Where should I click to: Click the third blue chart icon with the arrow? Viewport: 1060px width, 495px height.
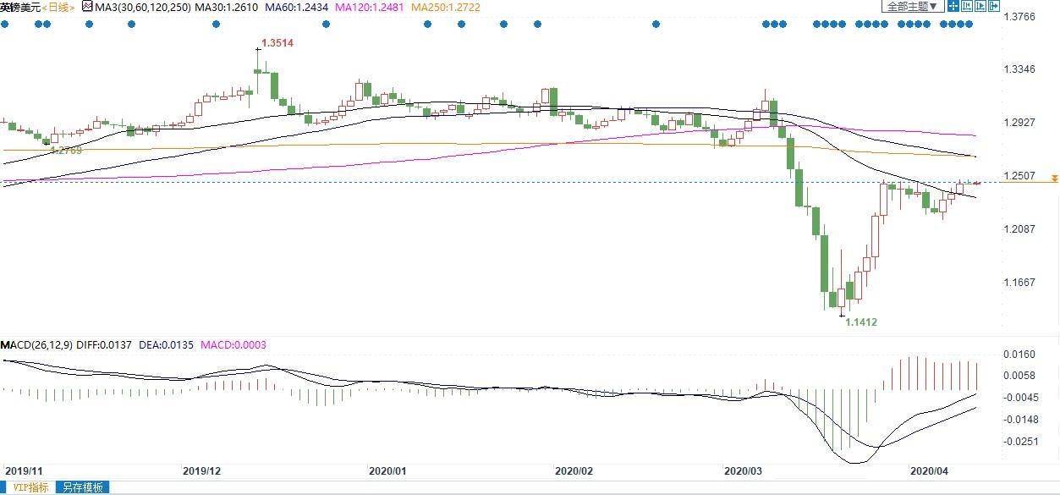980,6
